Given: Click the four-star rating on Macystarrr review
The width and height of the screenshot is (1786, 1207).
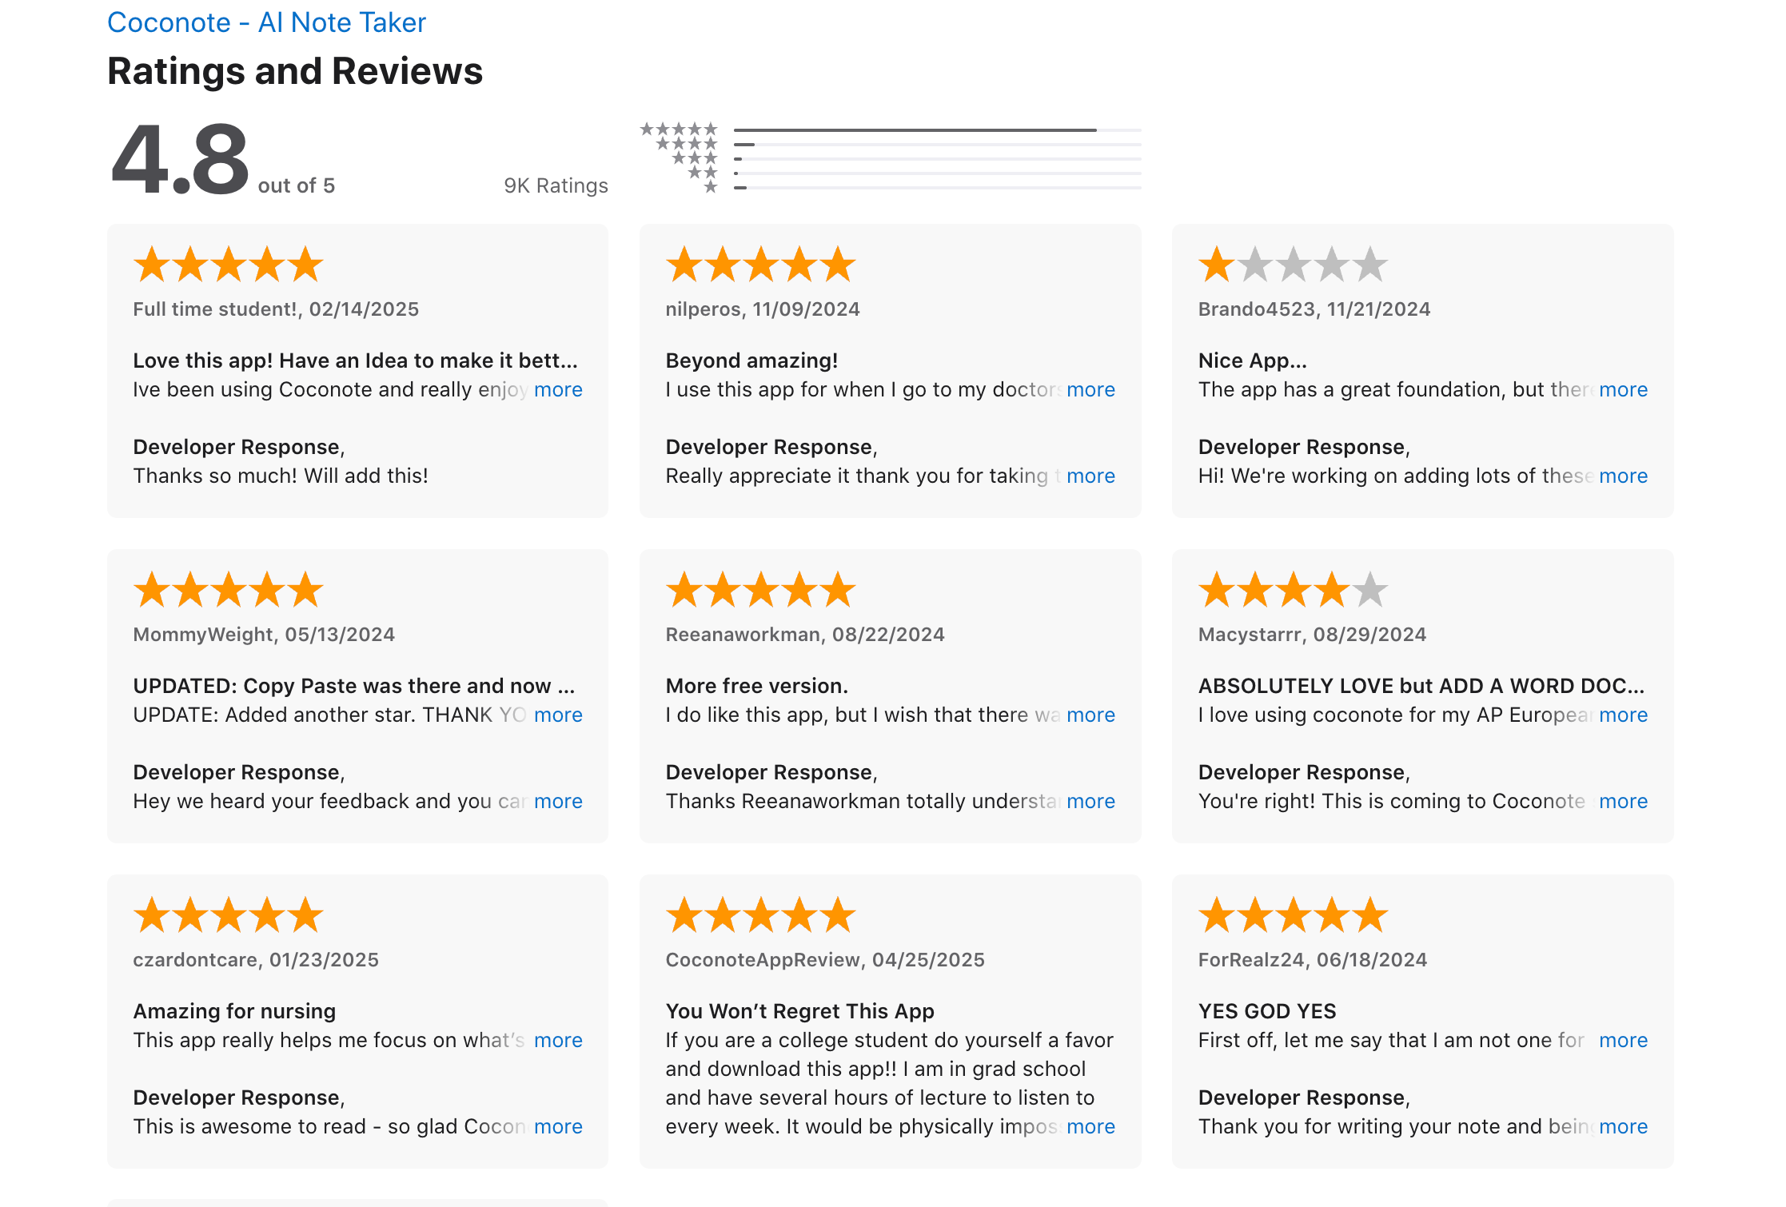Looking at the screenshot, I should pyautogui.click(x=1293, y=589).
